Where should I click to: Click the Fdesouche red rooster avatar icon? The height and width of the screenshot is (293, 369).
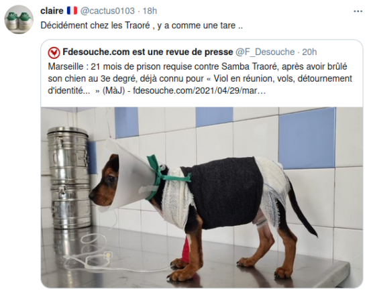(54, 52)
